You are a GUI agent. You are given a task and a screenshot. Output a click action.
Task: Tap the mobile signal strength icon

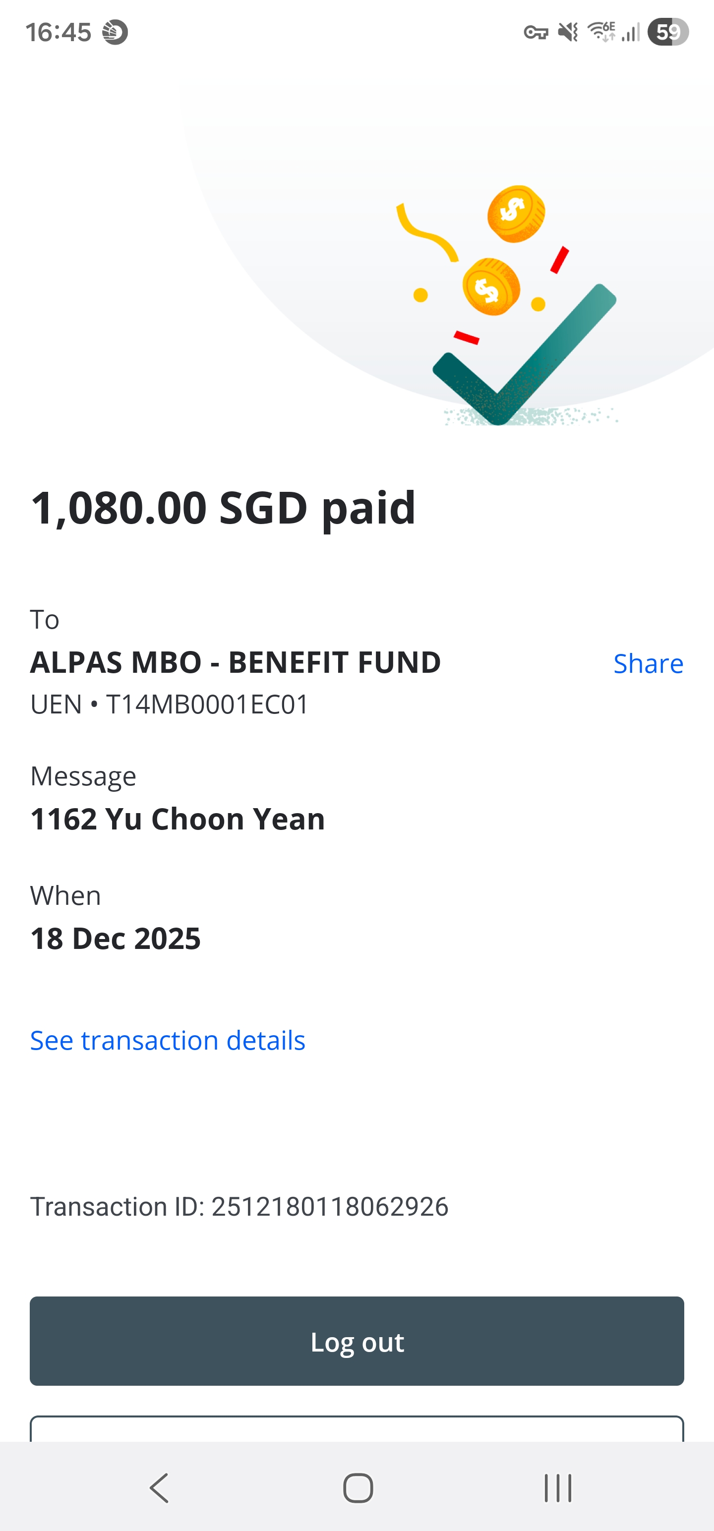(630, 32)
